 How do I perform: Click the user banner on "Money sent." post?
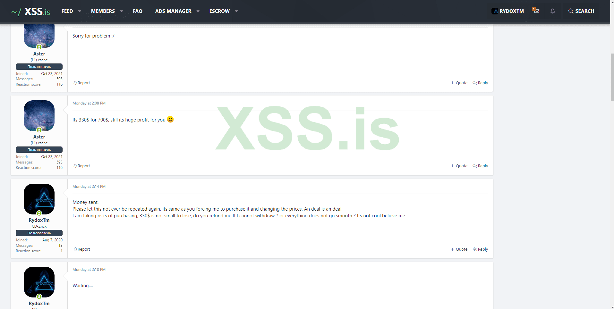39,233
